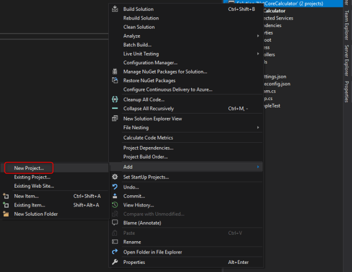Choose Existing Project from the submenu

point(32,177)
